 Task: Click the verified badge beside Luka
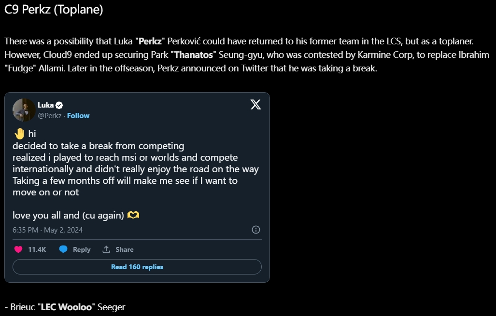point(59,105)
